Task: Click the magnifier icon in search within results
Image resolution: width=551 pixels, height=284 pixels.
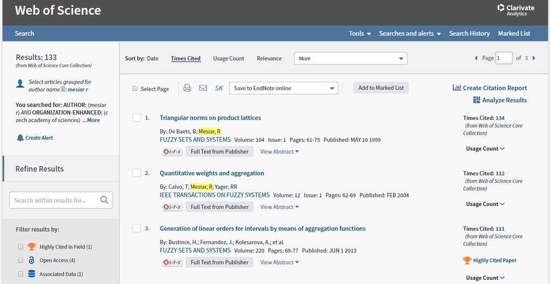Action: pos(104,200)
